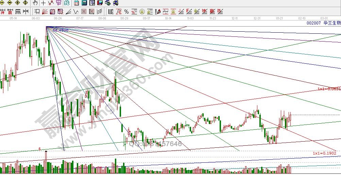Select the circled gold character tool
Viewport: 341px width, 176px height.
(x=142, y=12)
